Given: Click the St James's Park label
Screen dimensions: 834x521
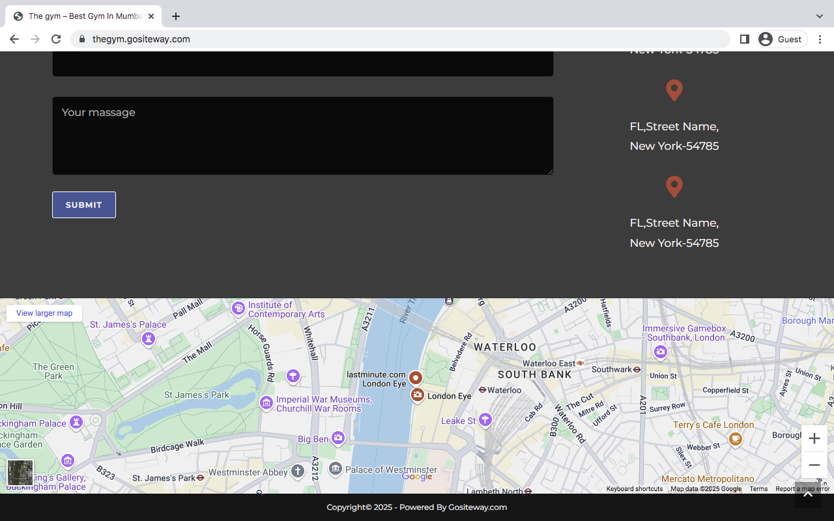Looking at the screenshot, I should (x=197, y=395).
